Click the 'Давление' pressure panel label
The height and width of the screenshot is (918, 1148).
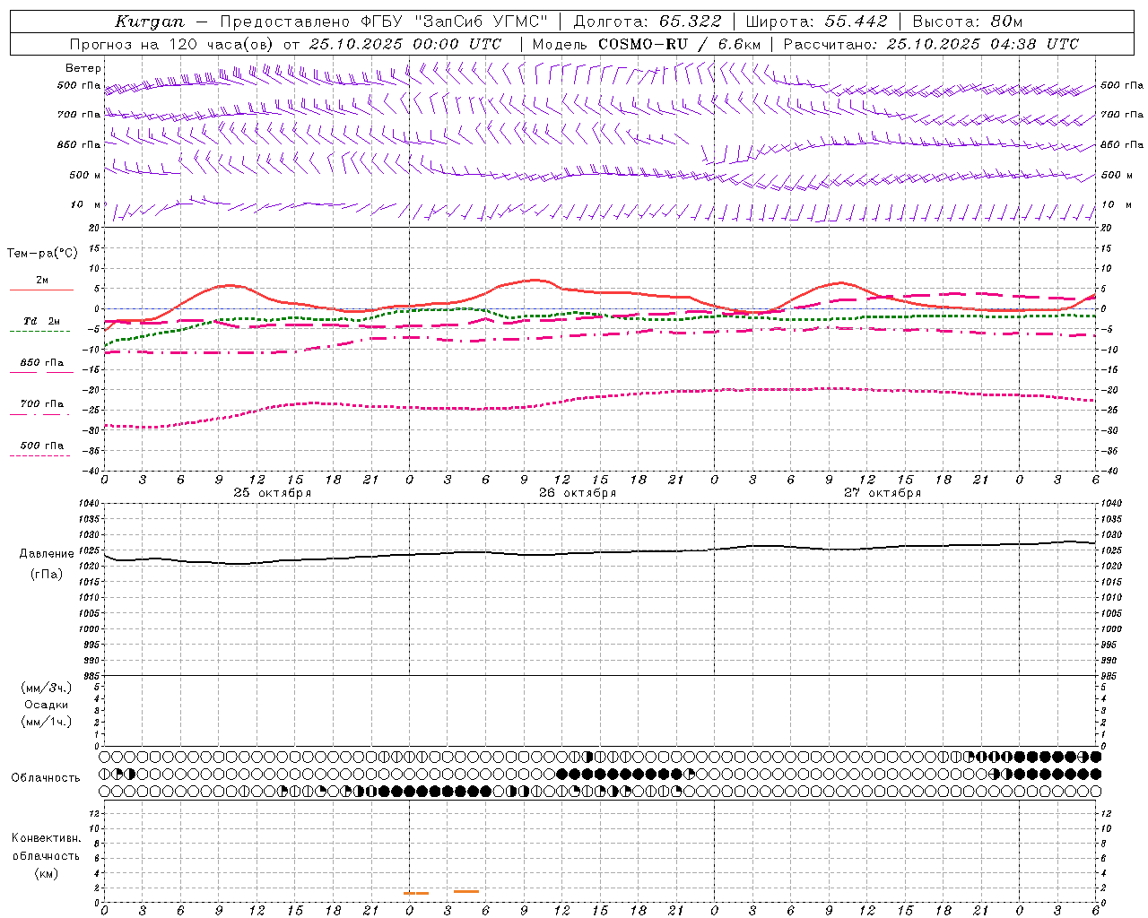[x=47, y=554]
